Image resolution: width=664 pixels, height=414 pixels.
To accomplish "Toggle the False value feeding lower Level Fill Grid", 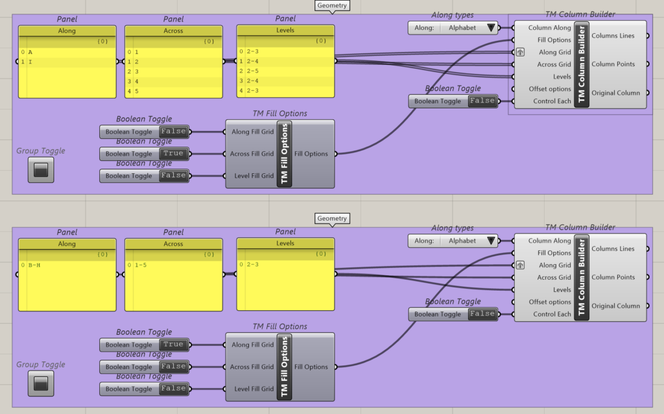I will (174, 389).
